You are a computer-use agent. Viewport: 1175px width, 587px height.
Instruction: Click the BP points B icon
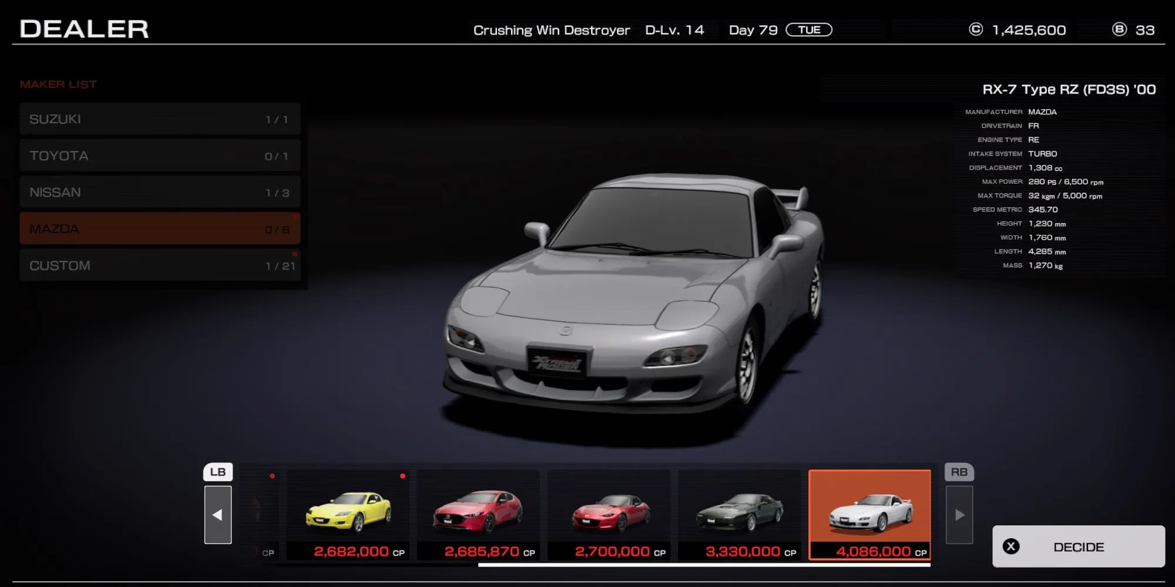1119,29
